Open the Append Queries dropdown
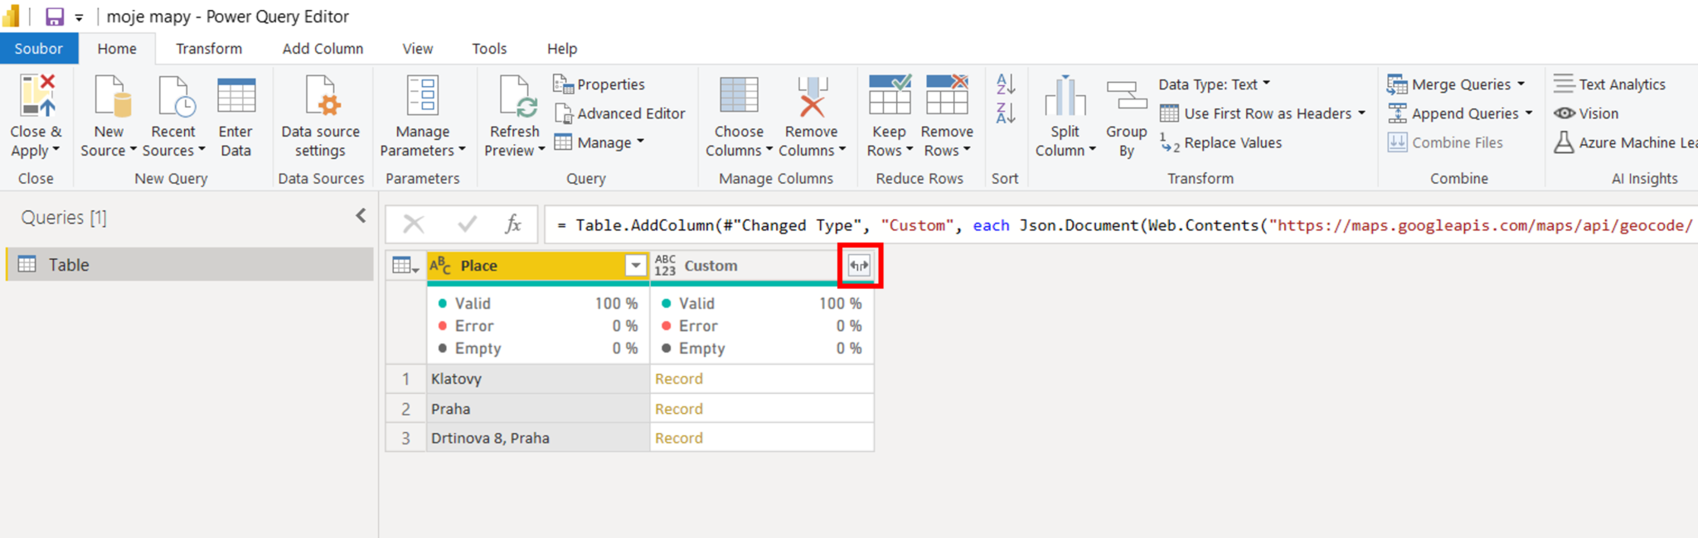The image size is (1698, 538). 1529,113
